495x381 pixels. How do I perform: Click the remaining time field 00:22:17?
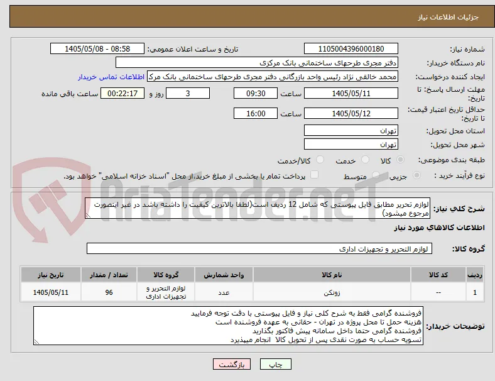coord(122,93)
